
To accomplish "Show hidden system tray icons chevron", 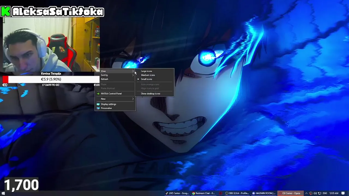I will click(x=306, y=193).
